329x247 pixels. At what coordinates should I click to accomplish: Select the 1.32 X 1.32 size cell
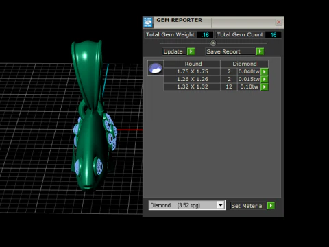click(193, 86)
